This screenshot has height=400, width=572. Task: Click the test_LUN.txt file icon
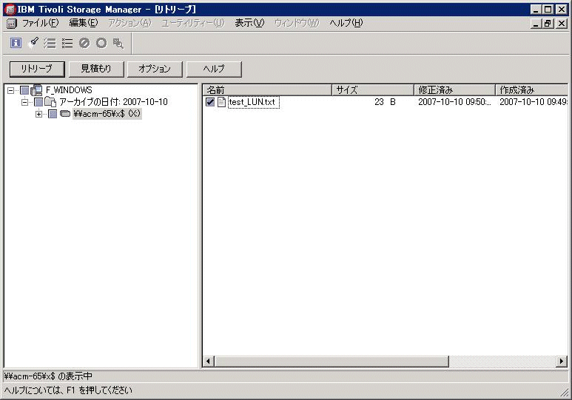[x=221, y=102]
